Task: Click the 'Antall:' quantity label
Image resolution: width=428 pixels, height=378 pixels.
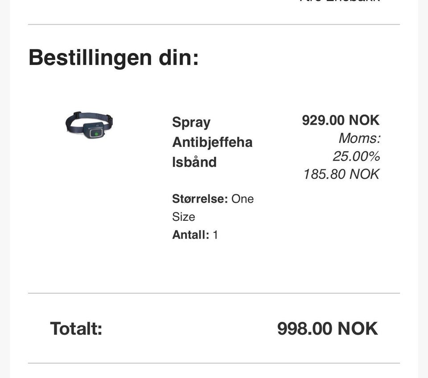Action: point(190,235)
